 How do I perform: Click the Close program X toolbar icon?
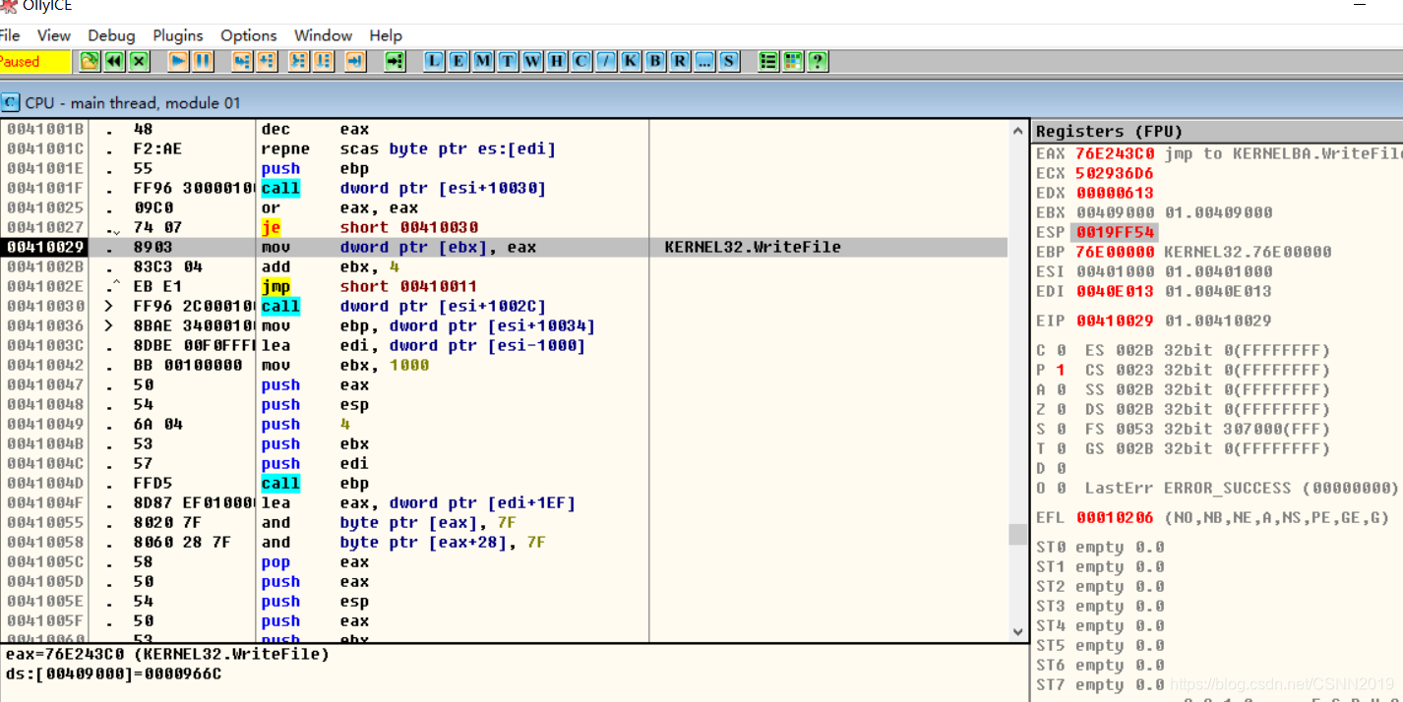140,61
